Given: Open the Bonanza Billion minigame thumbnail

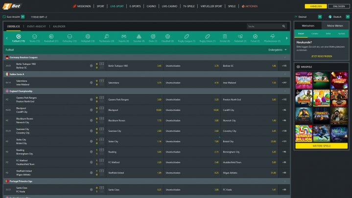Looking at the screenshot, I should [x=304, y=133].
